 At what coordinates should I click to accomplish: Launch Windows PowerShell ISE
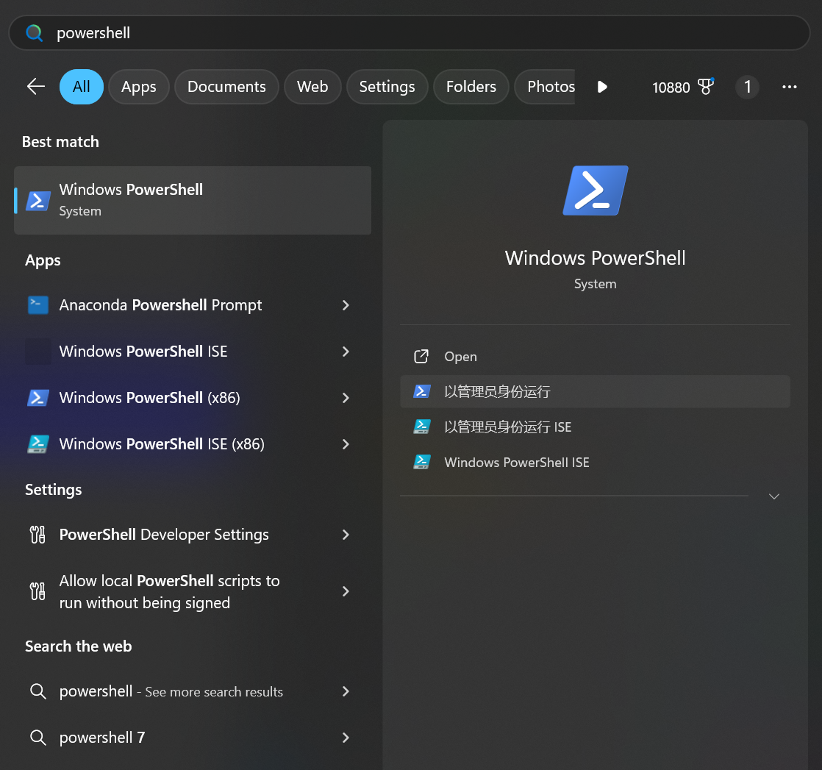143,351
